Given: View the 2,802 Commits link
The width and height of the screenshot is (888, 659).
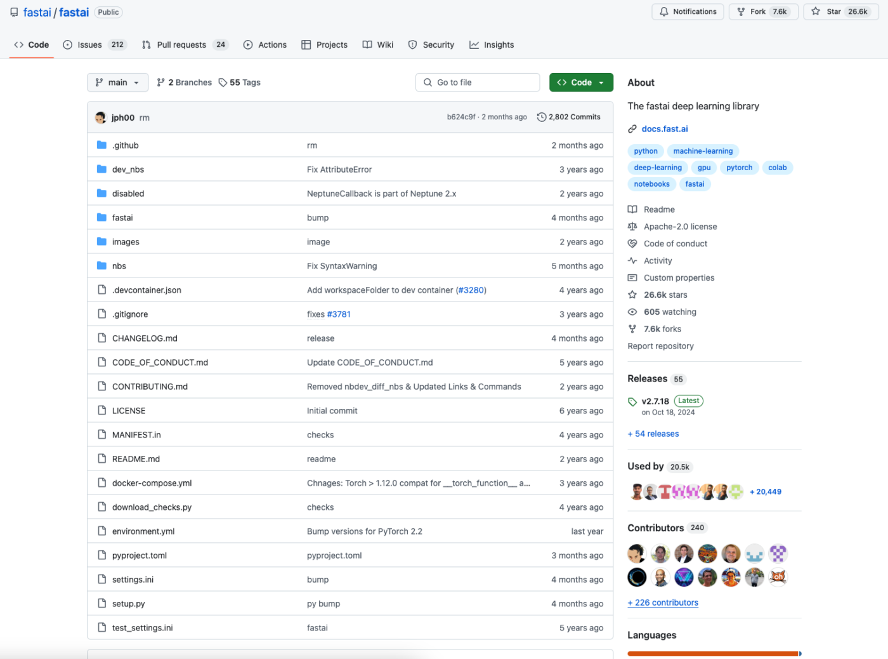Looking at the screenshot, I should coord(569,117).
